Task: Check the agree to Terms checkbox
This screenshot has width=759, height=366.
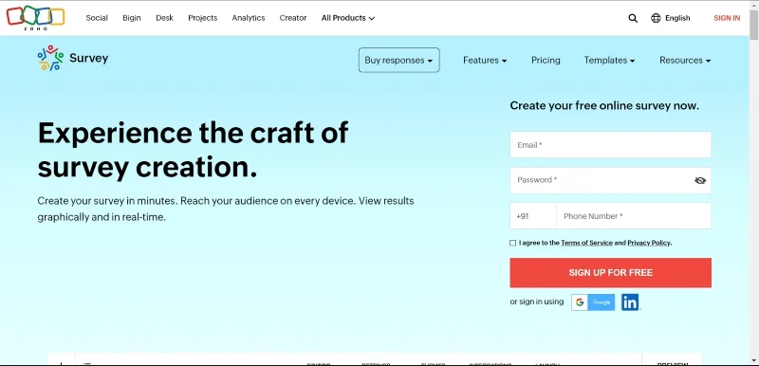Action: (512, 243)
